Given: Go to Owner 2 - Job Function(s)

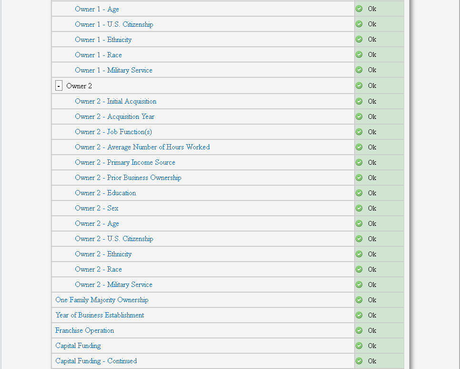Looking at the screenshot, I should [113, 132].
